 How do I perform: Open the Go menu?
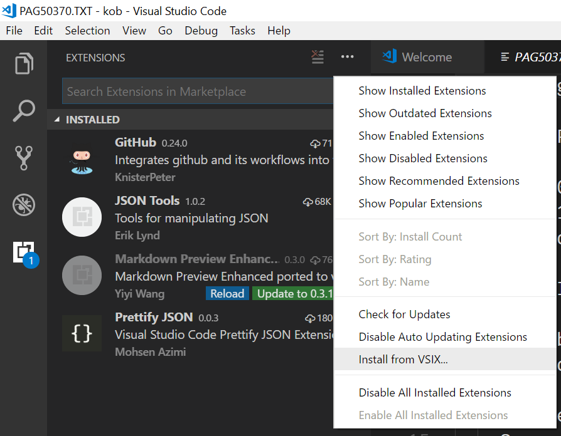pyautogui.click(x=165, y=31)
